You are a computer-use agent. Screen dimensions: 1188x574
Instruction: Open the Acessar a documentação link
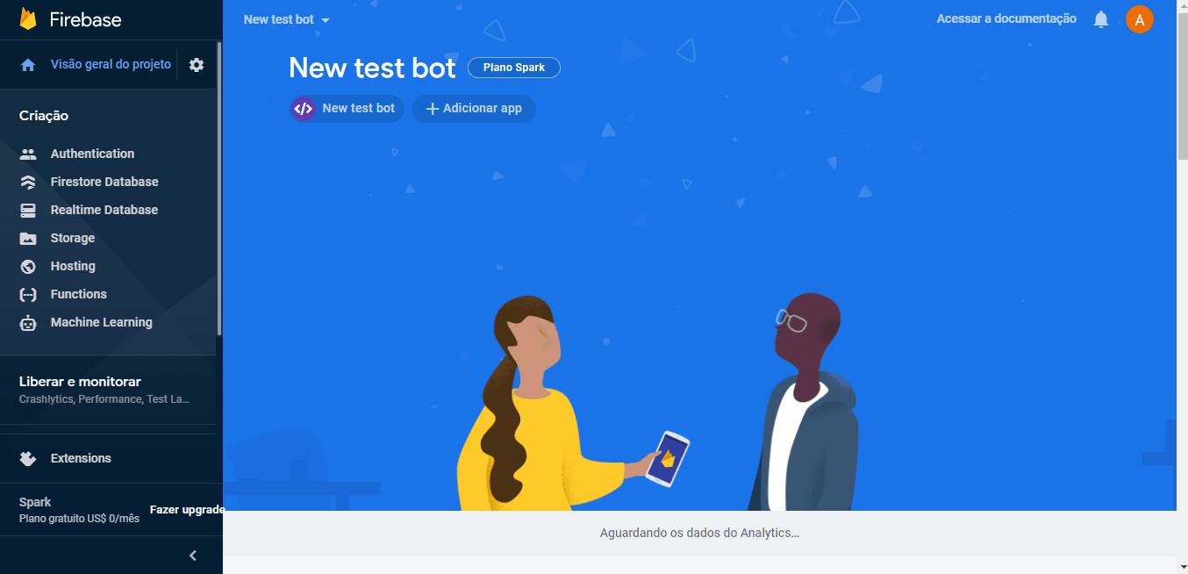1006,18
